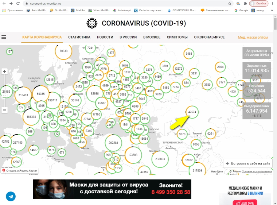This screenshot has height=205, width=277.
Task: Open the Chrome three-dot menu
Action: [273, 3]
